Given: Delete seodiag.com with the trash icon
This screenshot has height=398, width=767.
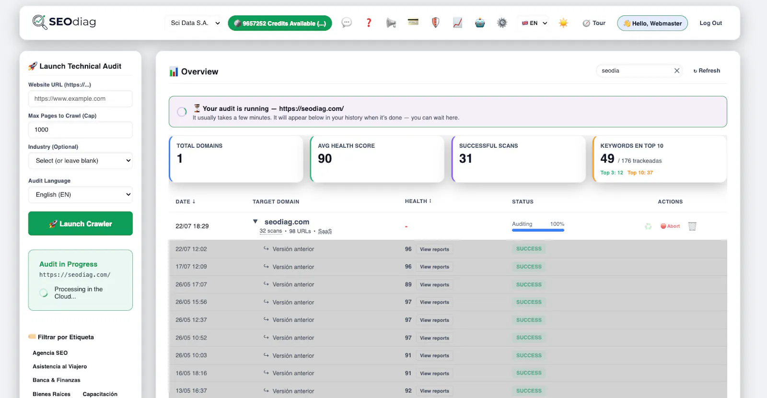Looking at the screenshot, I should [692, 226].
